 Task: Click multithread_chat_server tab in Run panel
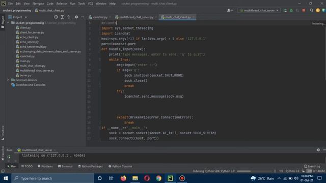[x=37, y=150]
